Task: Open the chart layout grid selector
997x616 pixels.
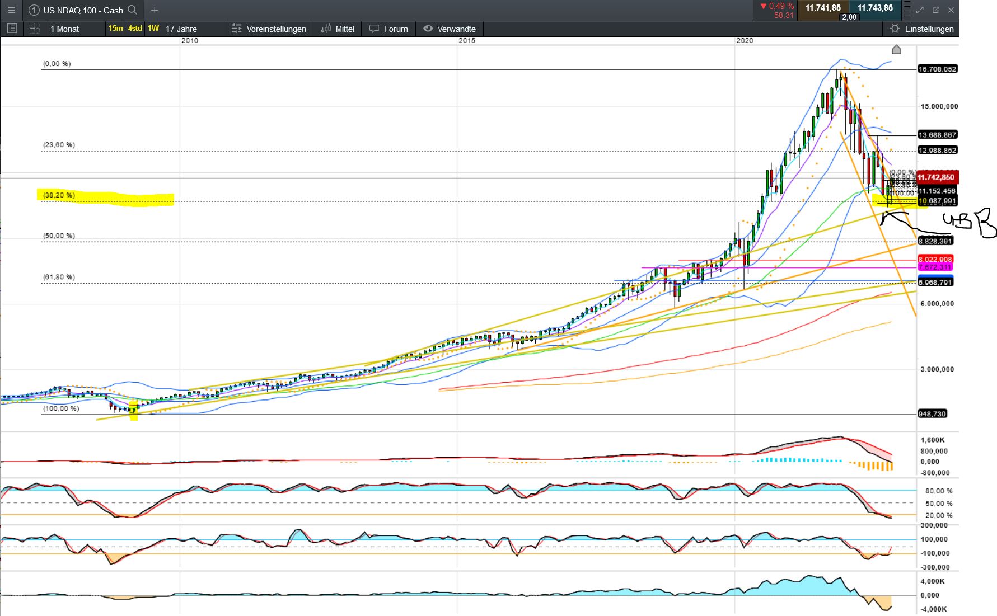Action: coord(34,29)
